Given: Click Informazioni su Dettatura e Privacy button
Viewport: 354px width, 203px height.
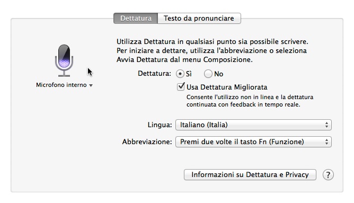Looking at the screenshot, I should (250, 175).
